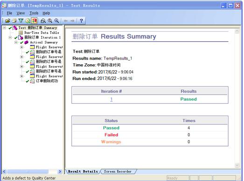Click the 删除订单 Results Summary heading
This screenshot has width=244, height=181.
coord(114,36)
